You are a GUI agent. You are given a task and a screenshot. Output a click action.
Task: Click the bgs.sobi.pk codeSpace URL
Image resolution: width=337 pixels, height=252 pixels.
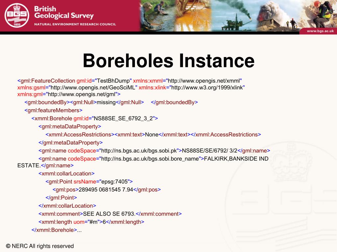[139, 151]
